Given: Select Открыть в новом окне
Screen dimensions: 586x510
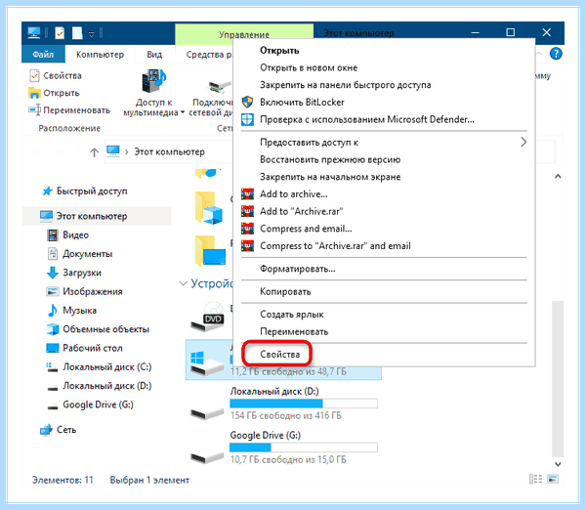Looking at the screenshot, I should pyautogui.click(x=309, y=67).
